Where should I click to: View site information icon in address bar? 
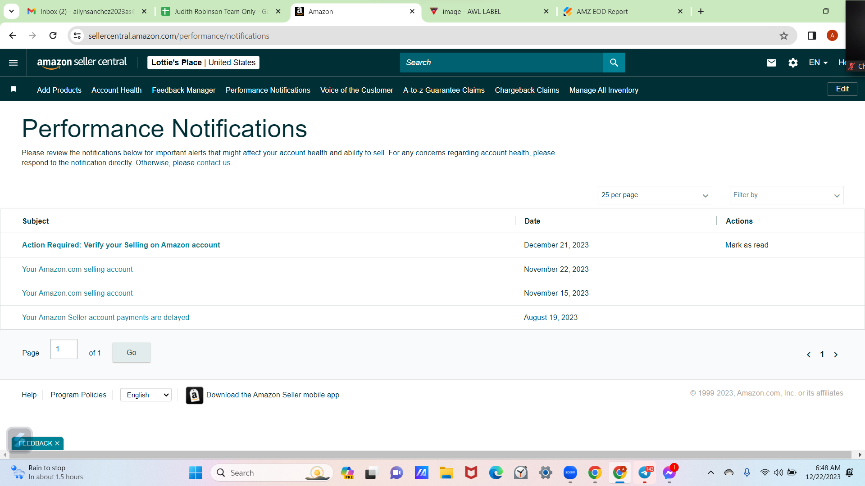(77, 36)
